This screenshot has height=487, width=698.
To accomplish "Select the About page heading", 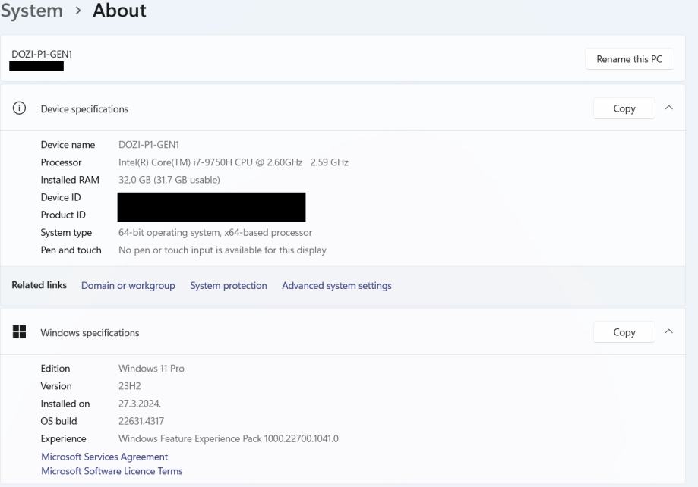I will click(x=119, y=11).
